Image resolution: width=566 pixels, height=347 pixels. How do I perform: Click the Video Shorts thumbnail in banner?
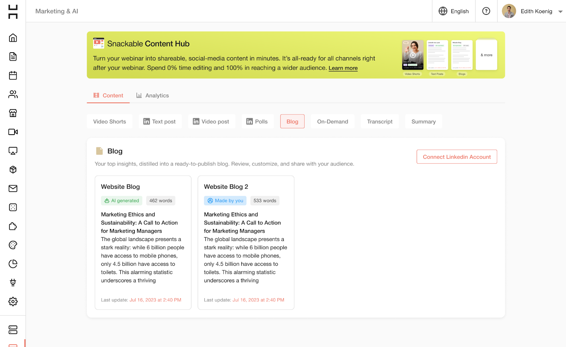click(x=413, y=55)
